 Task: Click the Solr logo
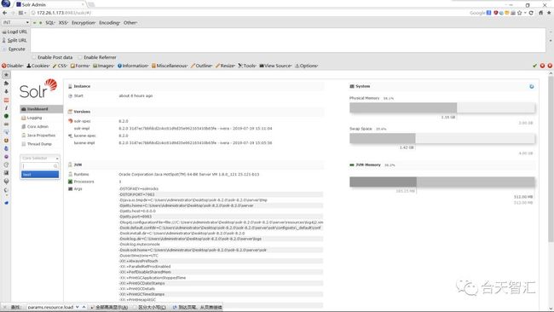point(38,89)
